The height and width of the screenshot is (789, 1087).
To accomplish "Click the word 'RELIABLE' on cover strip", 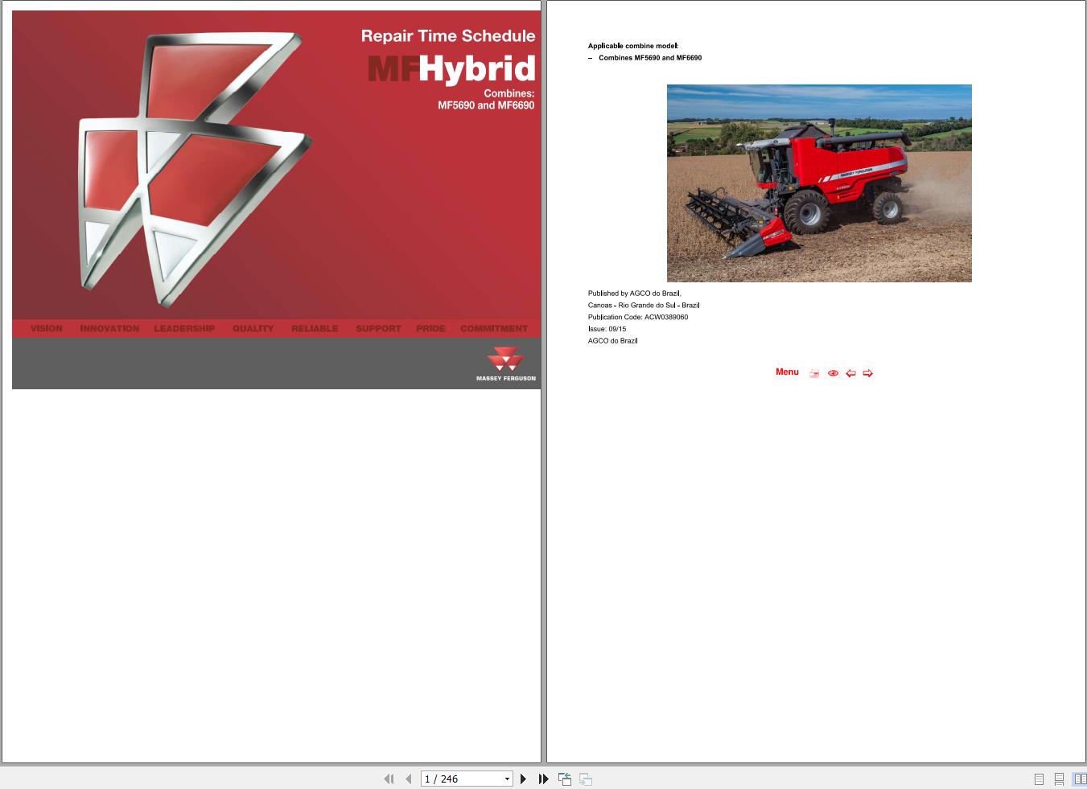I will [x=315, y=328].
